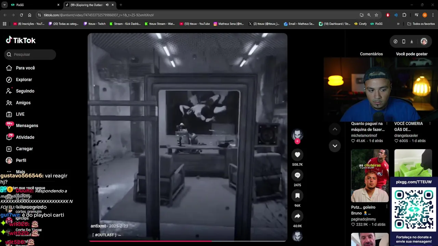Screen dimensions: 438x246
Task: Open the Putz... goleiro Bruno video thumbnail
Action: pos(370,176)
